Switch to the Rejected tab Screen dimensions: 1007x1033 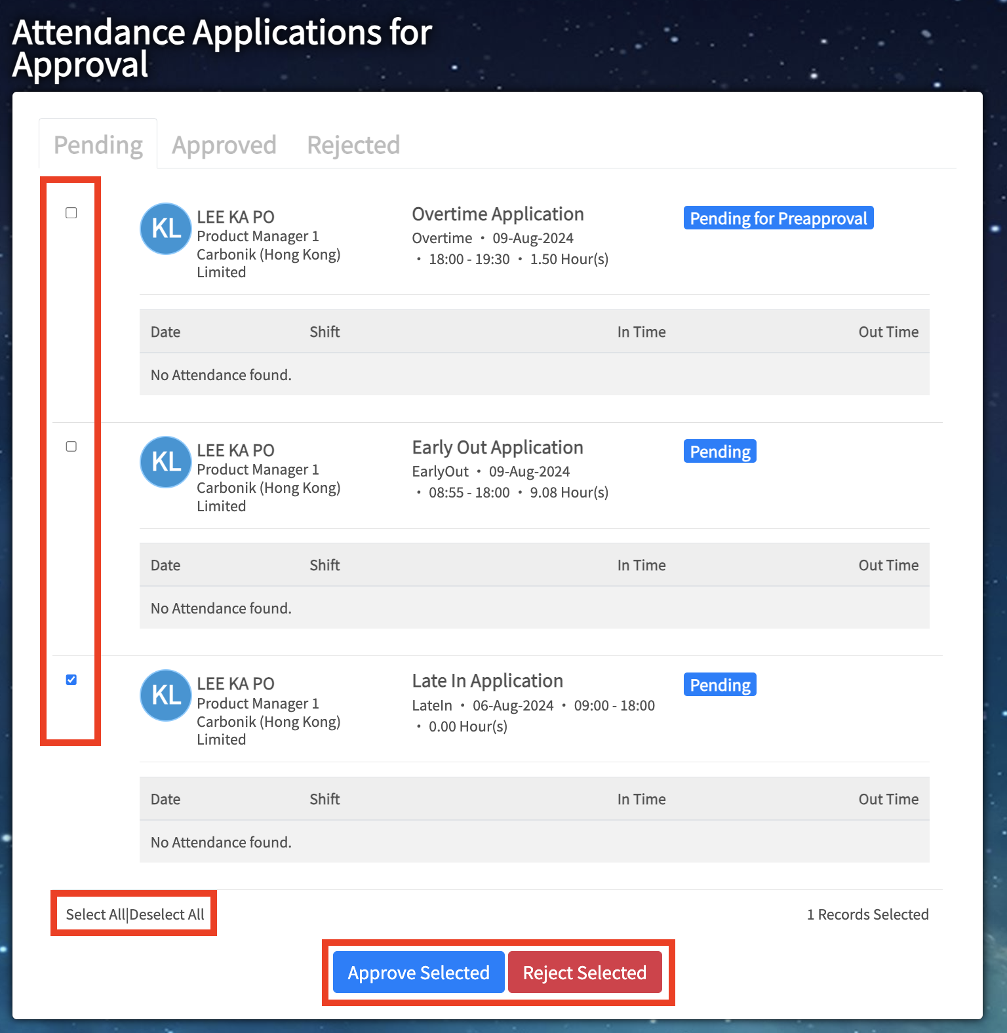[353, 145]
